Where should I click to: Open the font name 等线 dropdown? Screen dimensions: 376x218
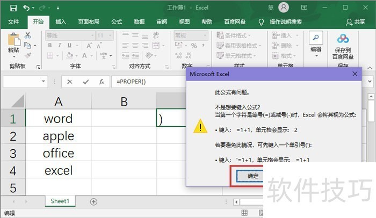[x=92, y=35]
